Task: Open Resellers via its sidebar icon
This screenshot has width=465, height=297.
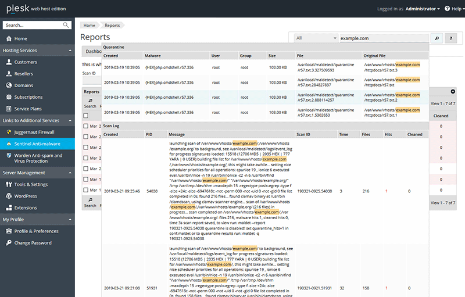Action: [x=9, y=73]
